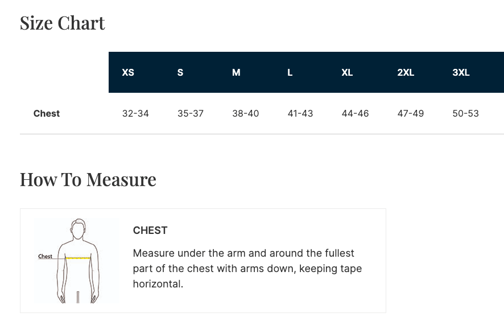Viewport: 504px width, 325px height.
Task: Select the L size column header
Action: pyautogui.click(x=290, y=73)
